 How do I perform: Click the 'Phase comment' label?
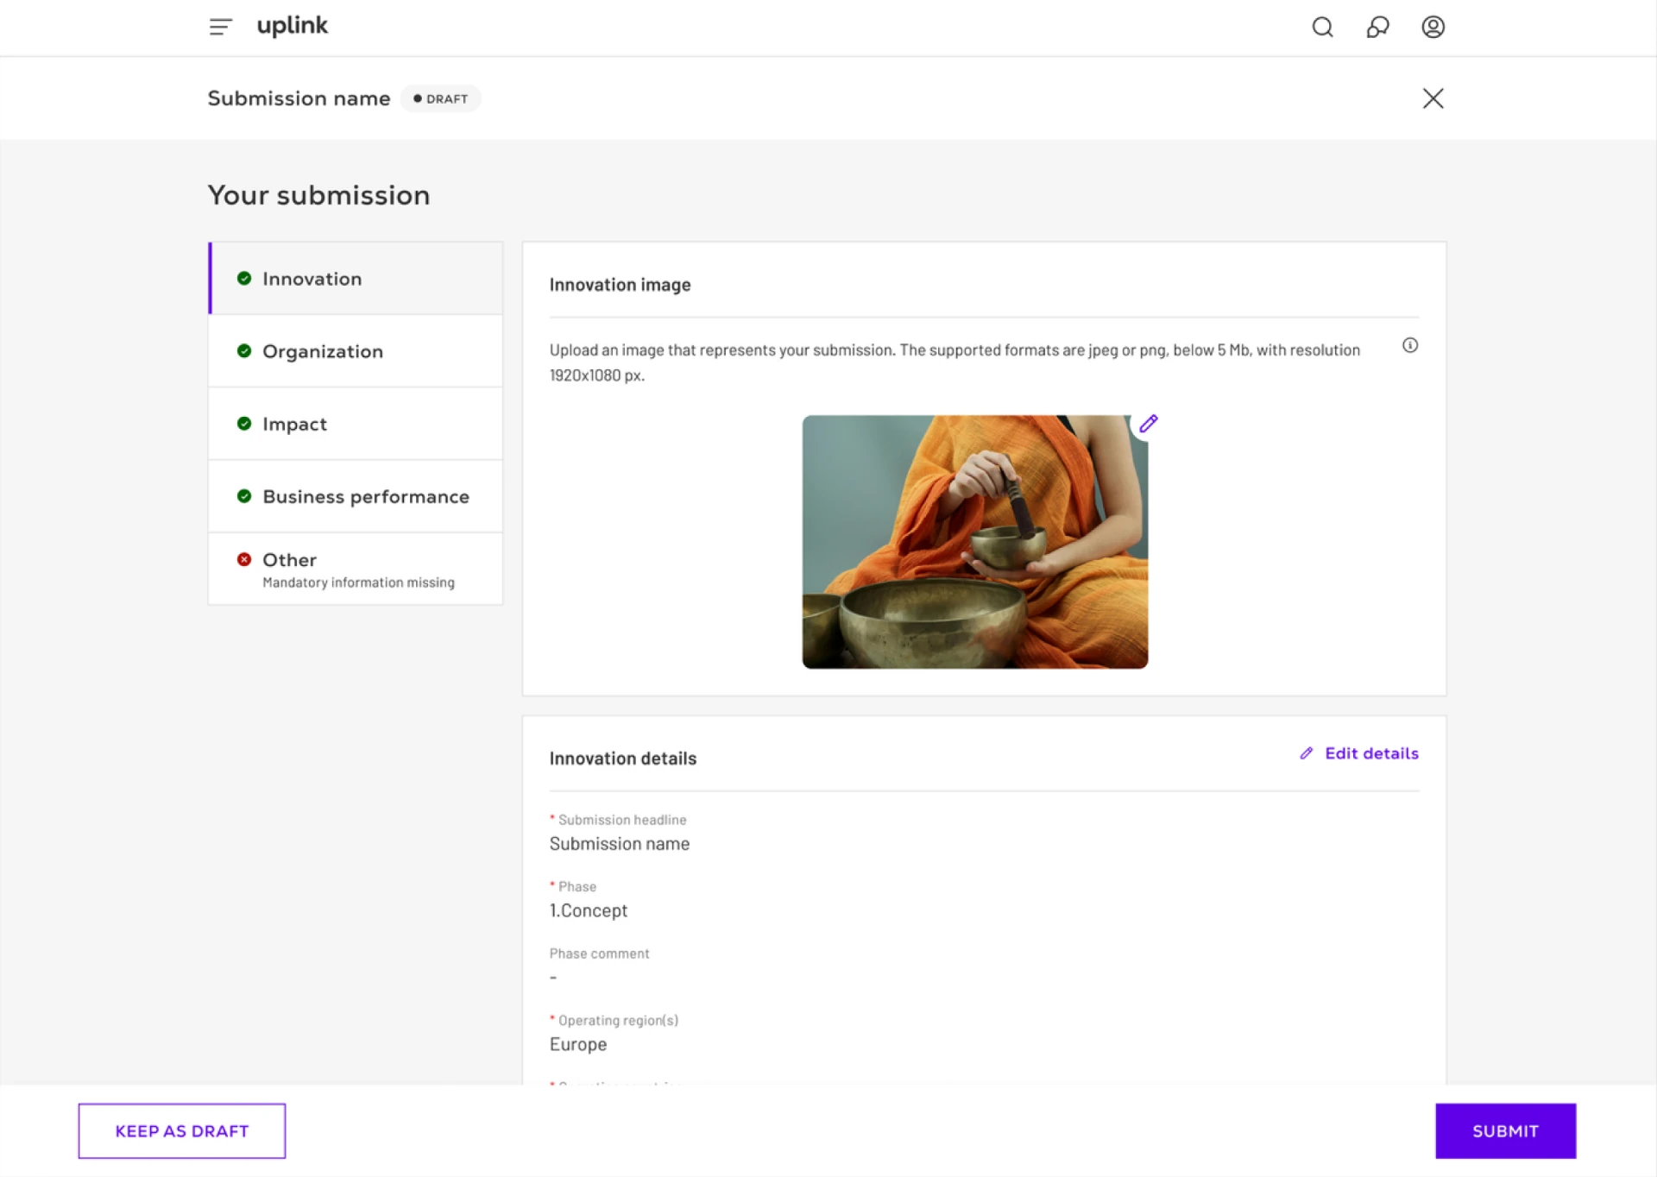coord(600,954)
